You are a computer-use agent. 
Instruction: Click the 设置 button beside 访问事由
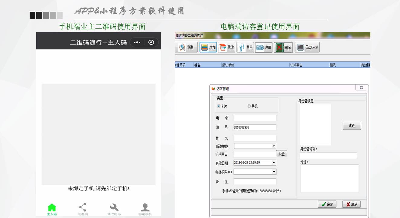[x=282, y=154]
